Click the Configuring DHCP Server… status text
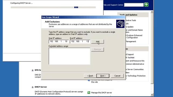 (21, 3)
